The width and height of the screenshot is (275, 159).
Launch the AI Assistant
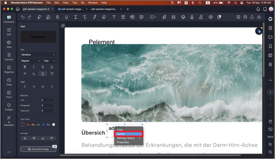click(9, 121)
